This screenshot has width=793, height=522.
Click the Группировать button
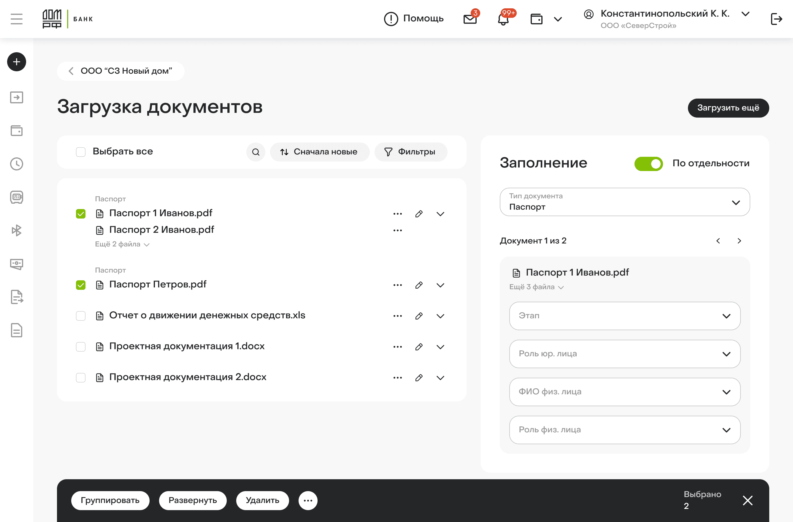pos(110,500)
